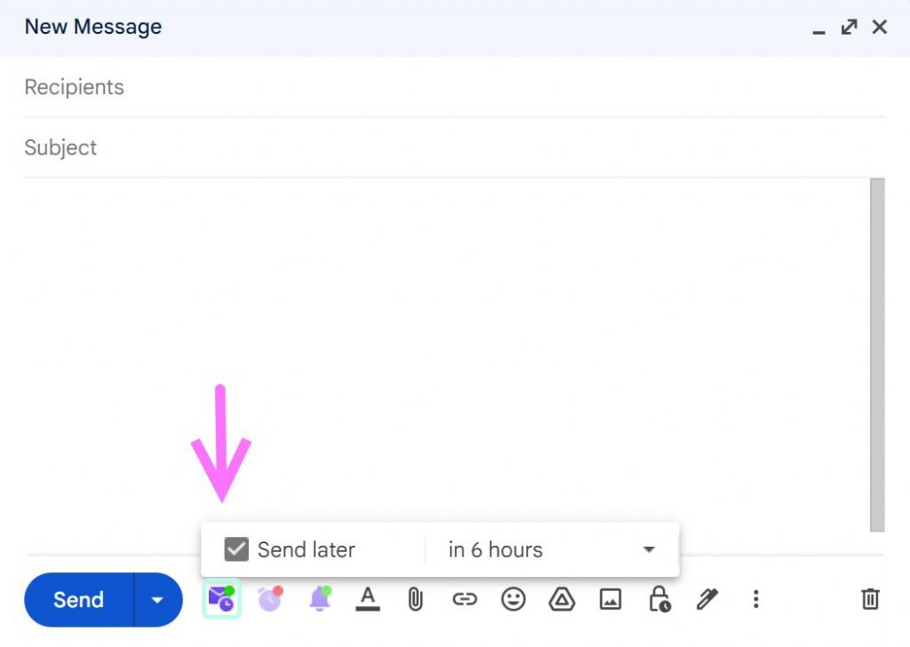
Task: Uncheck the Send later checkbox
Action: click(x=236, y=549)
